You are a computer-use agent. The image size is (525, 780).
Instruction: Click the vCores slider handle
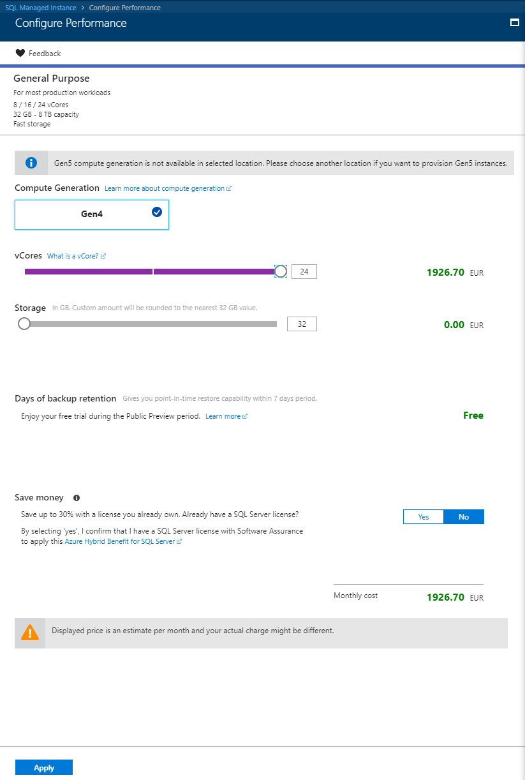(x=281, y=271)
